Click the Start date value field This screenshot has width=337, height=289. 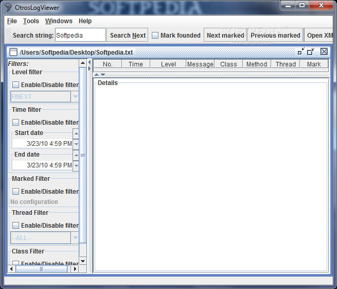point(43,144)
